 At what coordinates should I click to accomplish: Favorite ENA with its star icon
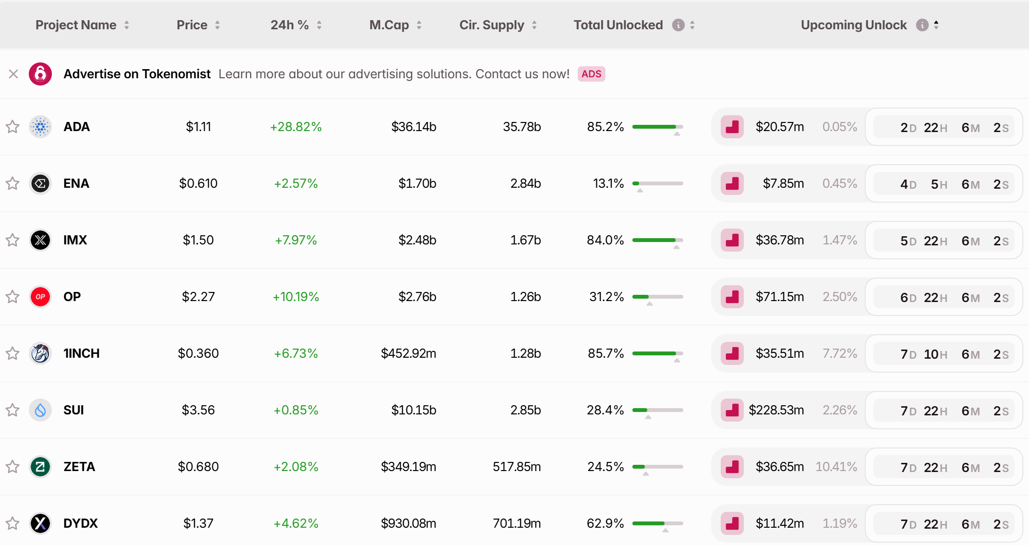click(12, 183)
